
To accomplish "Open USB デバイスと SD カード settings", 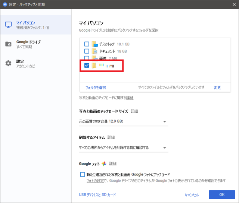I will coord(97,195).
